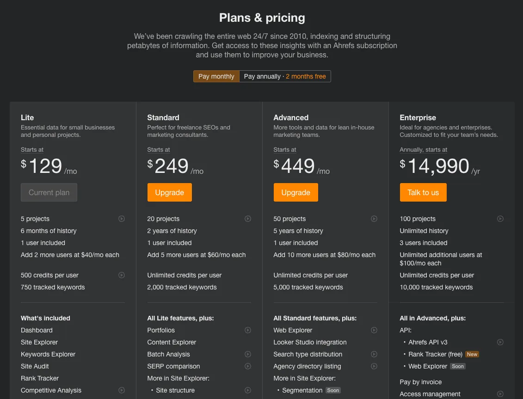Play icon beside Portfolios feature
Image resolution: width=523 pixels, height=399 pixels.
pyautogui.click(x=248, y=330)
